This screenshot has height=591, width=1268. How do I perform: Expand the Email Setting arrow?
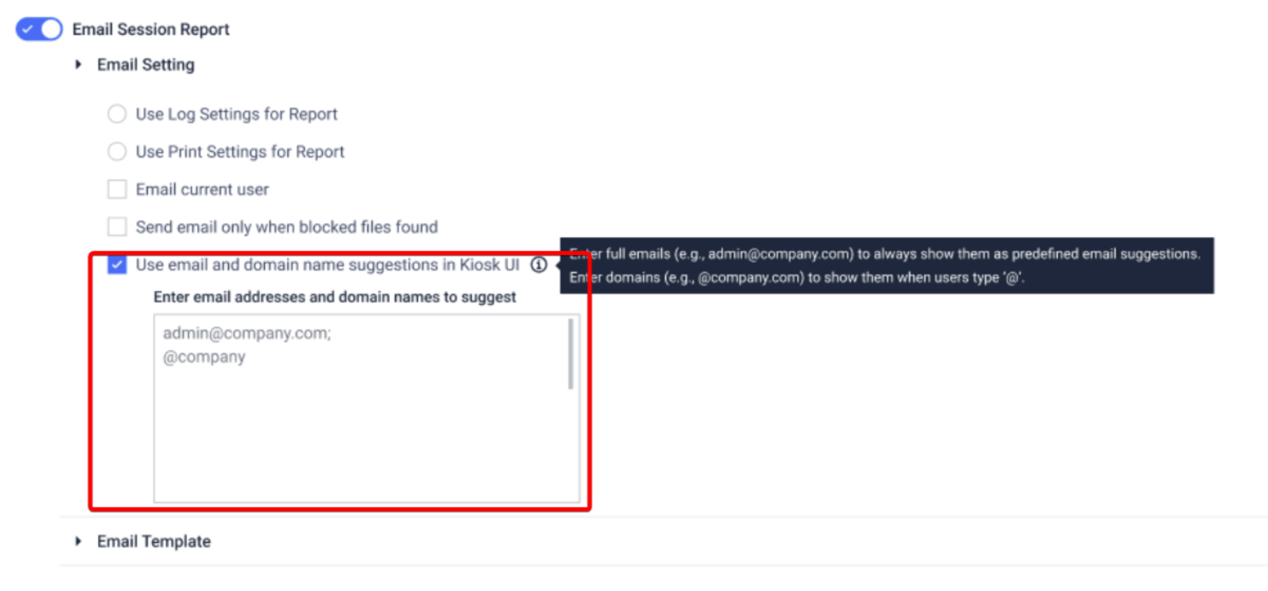(x=79, y=65)
